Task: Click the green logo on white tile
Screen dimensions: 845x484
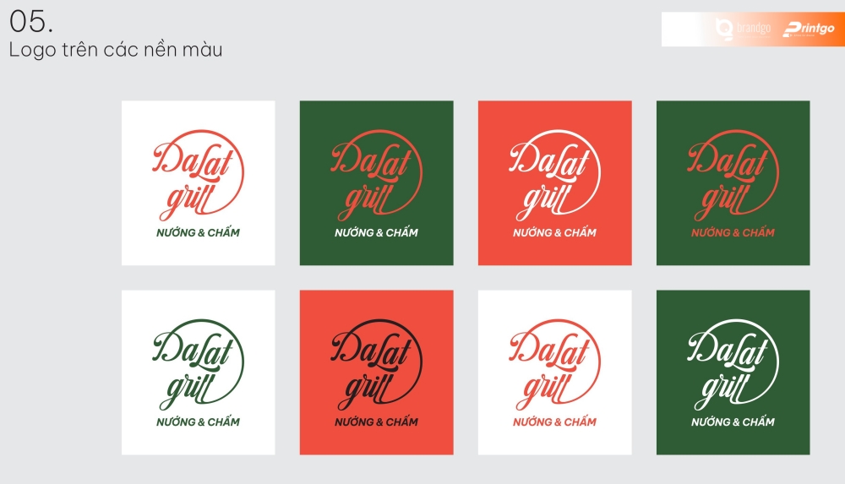Action: 198,373
